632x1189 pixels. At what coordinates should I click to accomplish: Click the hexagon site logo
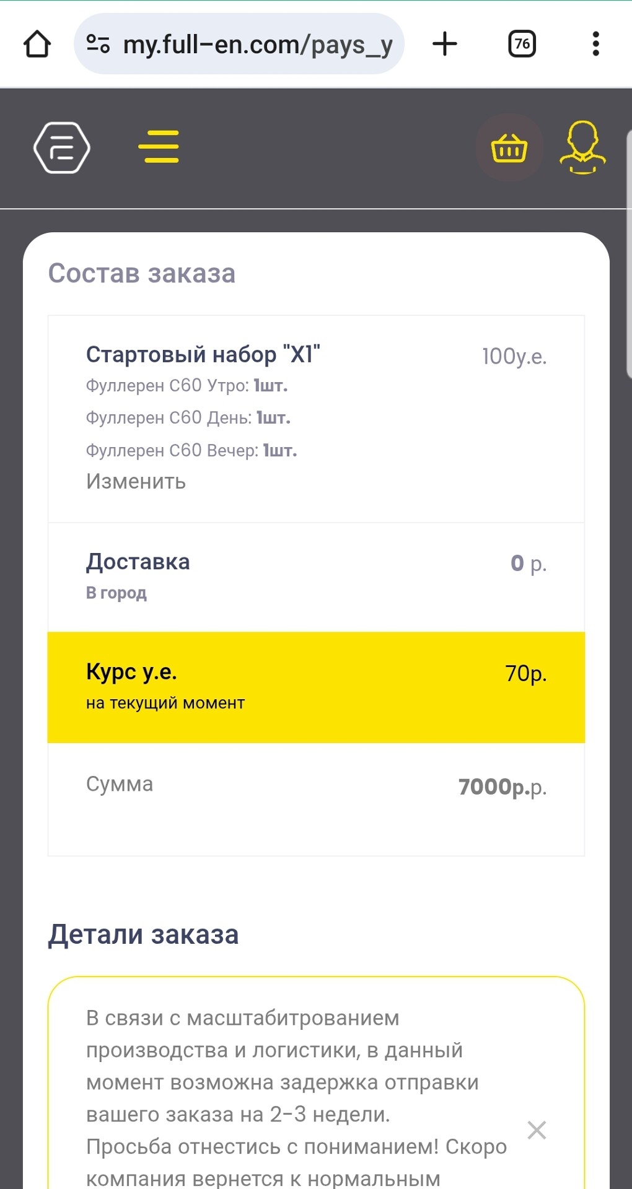(x=61, y=148)
